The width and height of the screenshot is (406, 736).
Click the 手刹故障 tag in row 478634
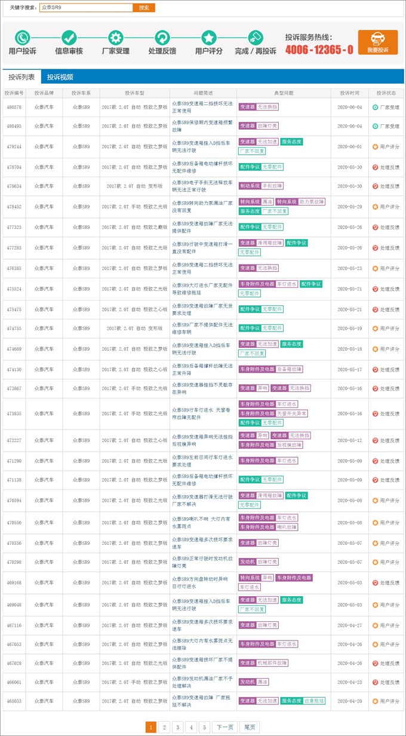(272, 186)
